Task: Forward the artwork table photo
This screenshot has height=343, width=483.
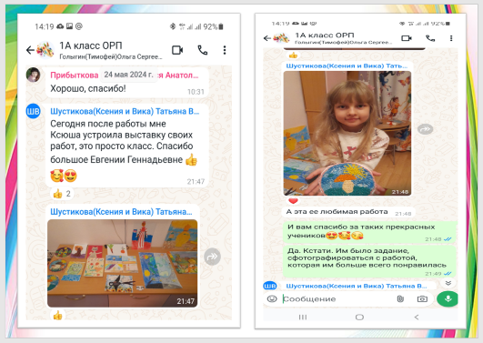Action: tap(212, 257)
